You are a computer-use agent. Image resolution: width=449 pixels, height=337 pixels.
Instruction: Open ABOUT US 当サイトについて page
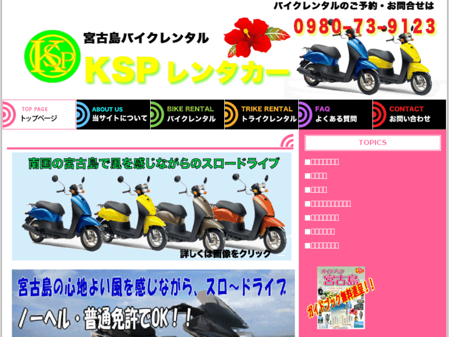[x=114, y=114]
